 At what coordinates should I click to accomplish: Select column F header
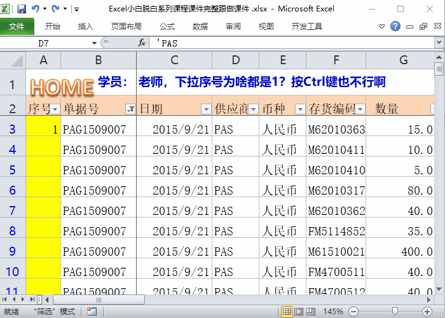click(336, 60)
